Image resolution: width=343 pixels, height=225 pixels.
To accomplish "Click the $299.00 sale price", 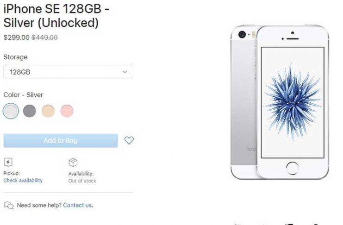I will coord(16,37).
